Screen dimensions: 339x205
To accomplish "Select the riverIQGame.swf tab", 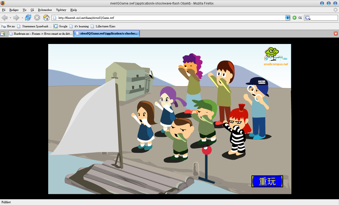I will pyautogui.click(x=106, y=34).
